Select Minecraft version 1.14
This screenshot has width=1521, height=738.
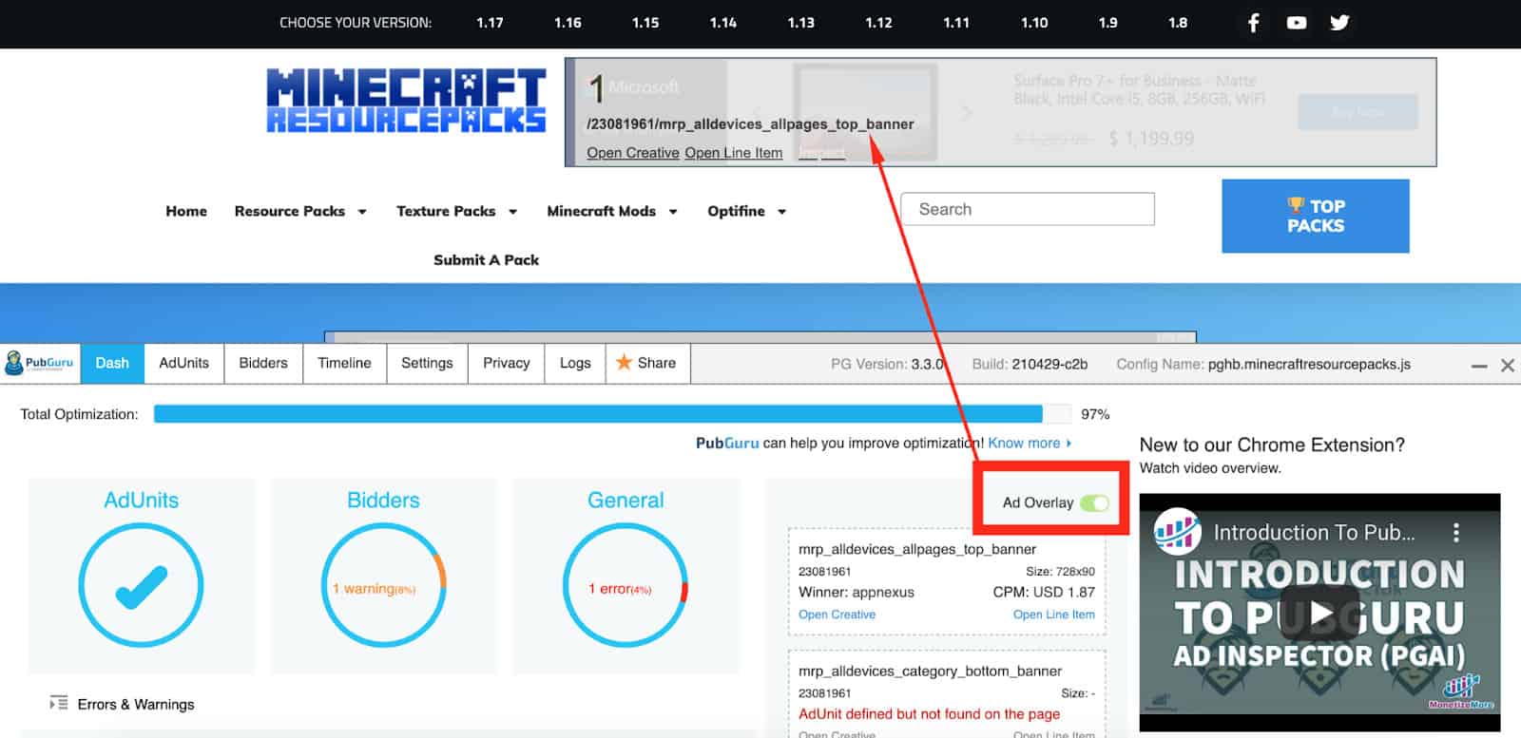[x=723, y=23]
